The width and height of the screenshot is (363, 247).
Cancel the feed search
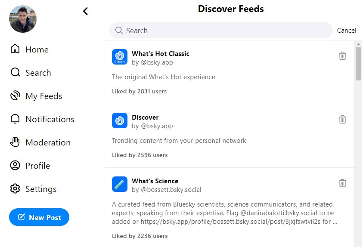(347, 31)
